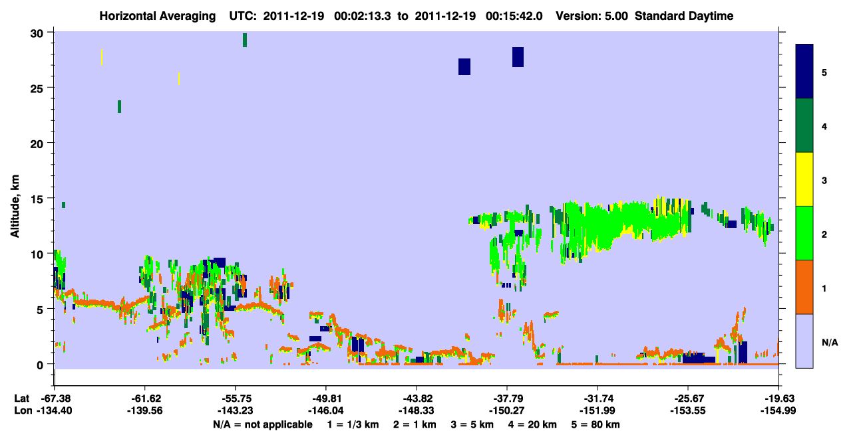Click the colorbar label 1
Screen dimensions: 865x443
(x=824, y=287)
